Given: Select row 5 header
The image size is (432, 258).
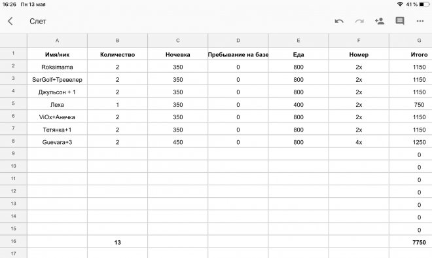Looking at the screenshot, I should click(13, 103).
